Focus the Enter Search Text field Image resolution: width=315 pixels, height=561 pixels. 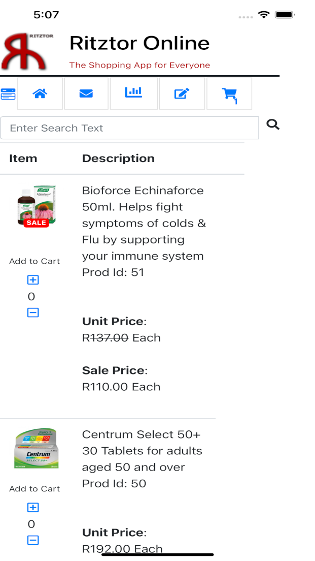click(x=129, y=128)
